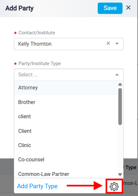Collapse the Party/Institute Type dropdown arrow

pyautogui.click(x=117, y=75)
